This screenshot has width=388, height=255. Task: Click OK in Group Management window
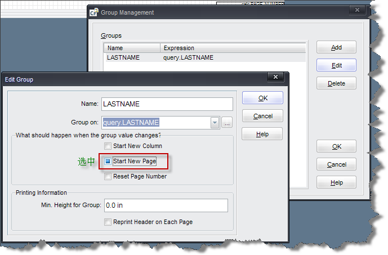click(x=336, y=146)
